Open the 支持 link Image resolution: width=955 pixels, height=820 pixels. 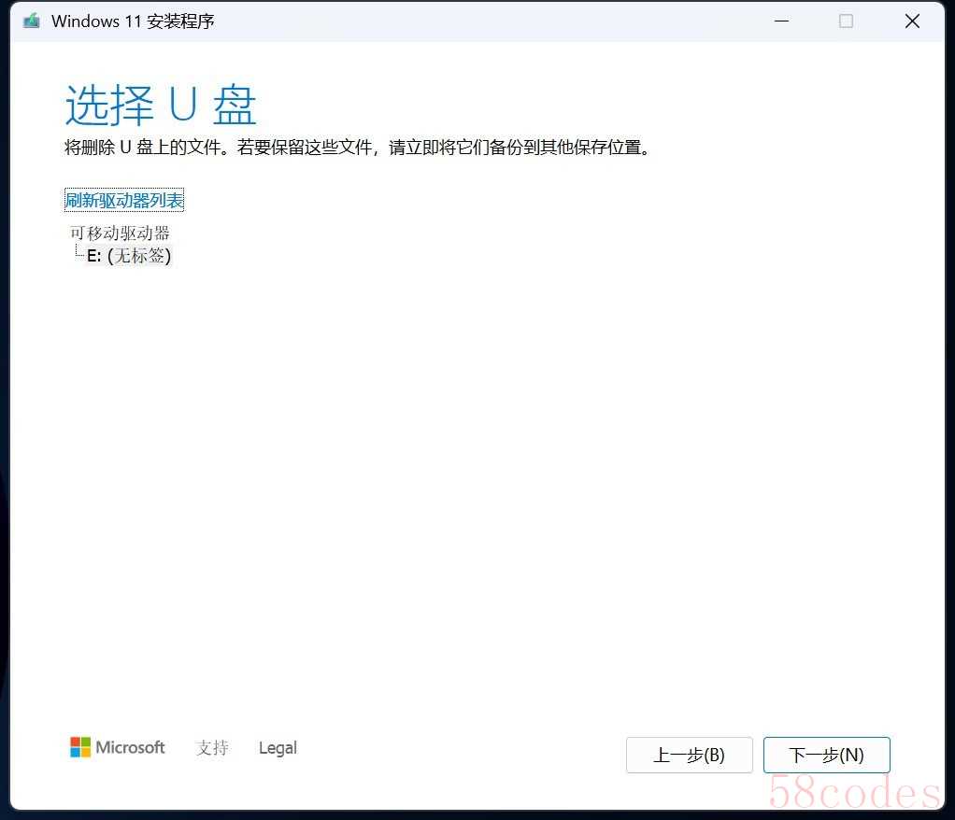click(x=212, y=748)
